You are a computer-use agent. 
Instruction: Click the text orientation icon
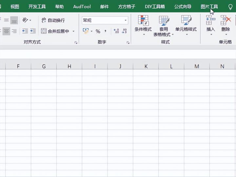(x=25, y=20)
